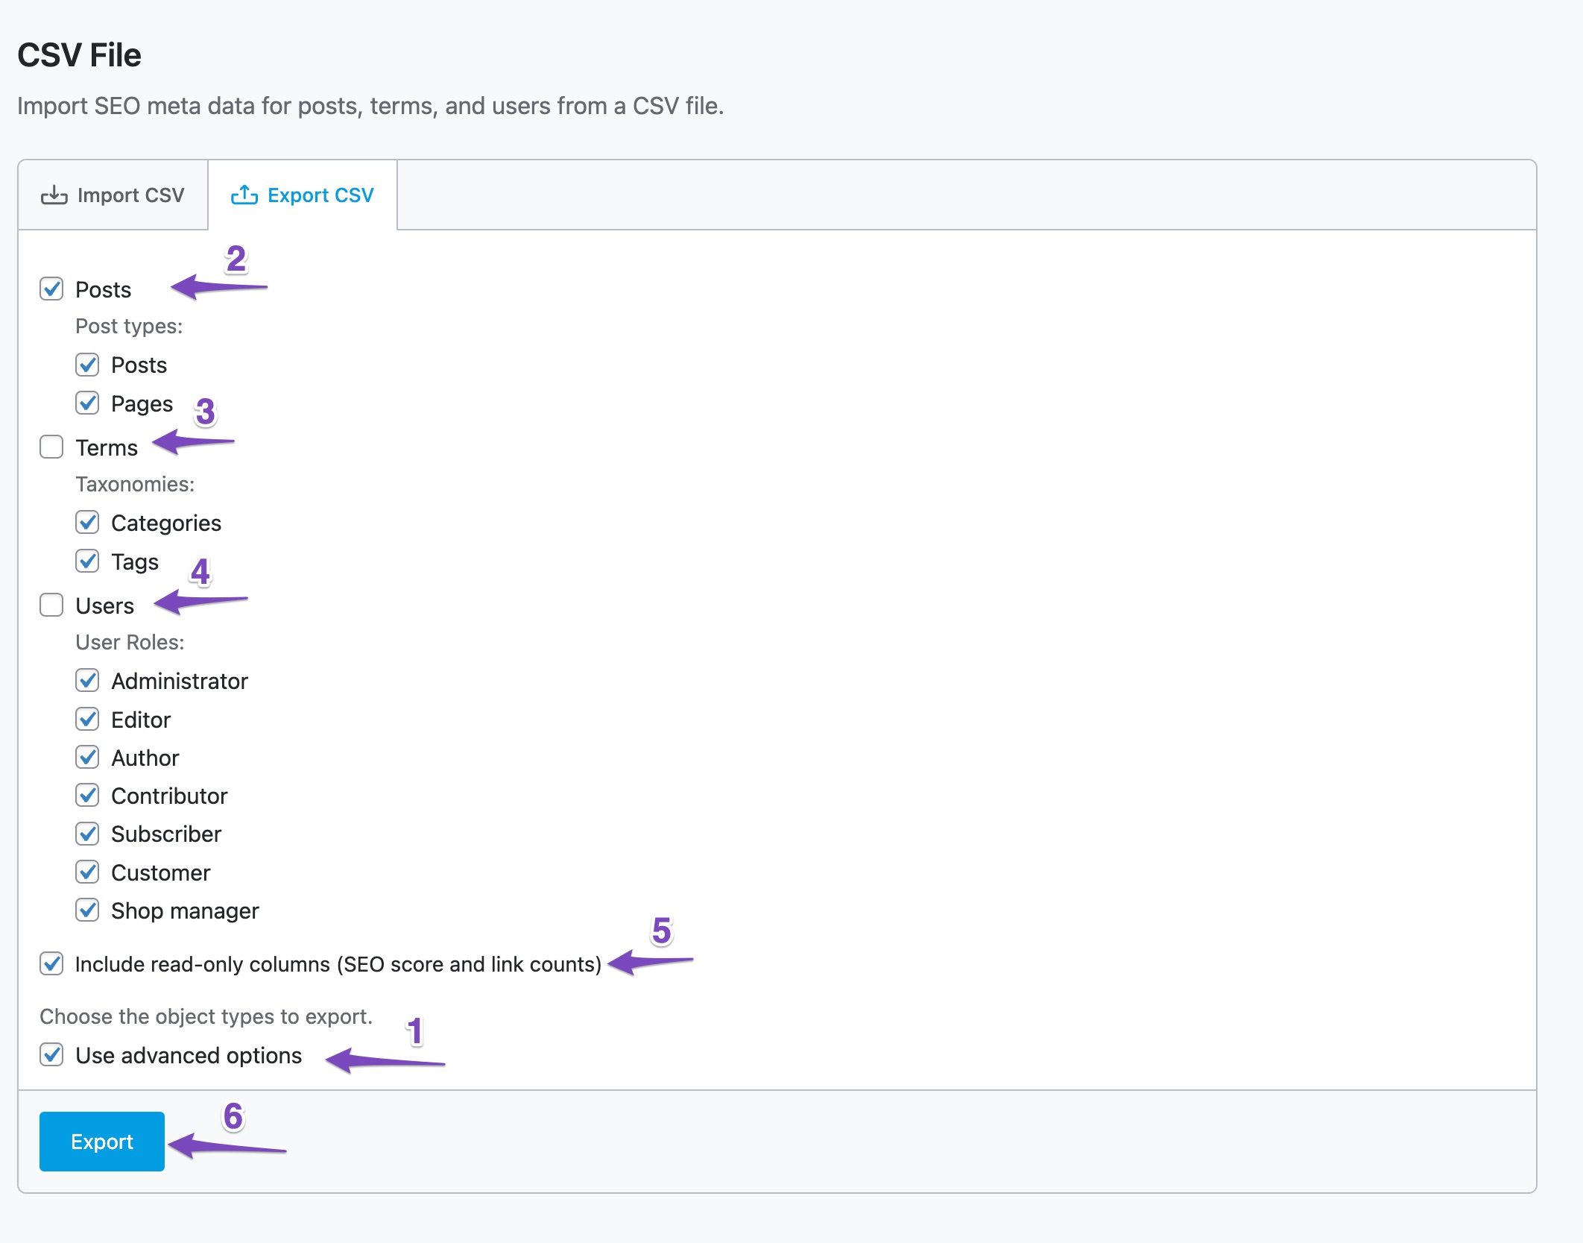The width and height of the screenshot is (1583, 1243).
Task: Uncheck the Administrator role checkbox
Action: coord(87,681)
